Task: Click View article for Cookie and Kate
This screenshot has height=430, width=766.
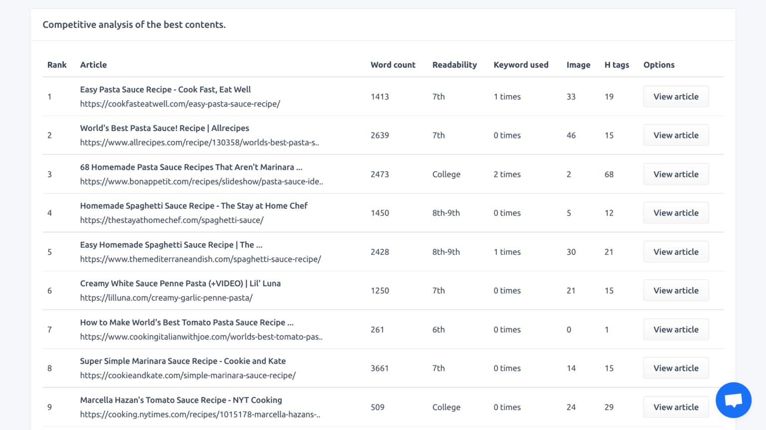Action: coord(676,368)
